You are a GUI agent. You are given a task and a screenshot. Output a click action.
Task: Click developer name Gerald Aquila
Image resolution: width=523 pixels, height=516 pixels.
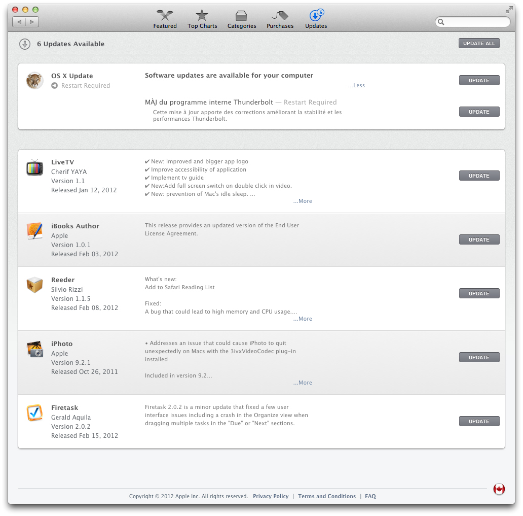71,418
